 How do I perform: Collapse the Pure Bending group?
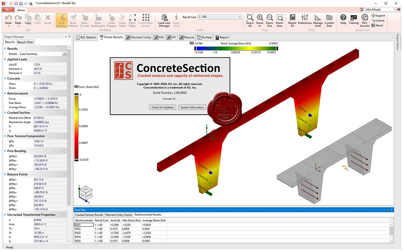(x=5, y=151)
